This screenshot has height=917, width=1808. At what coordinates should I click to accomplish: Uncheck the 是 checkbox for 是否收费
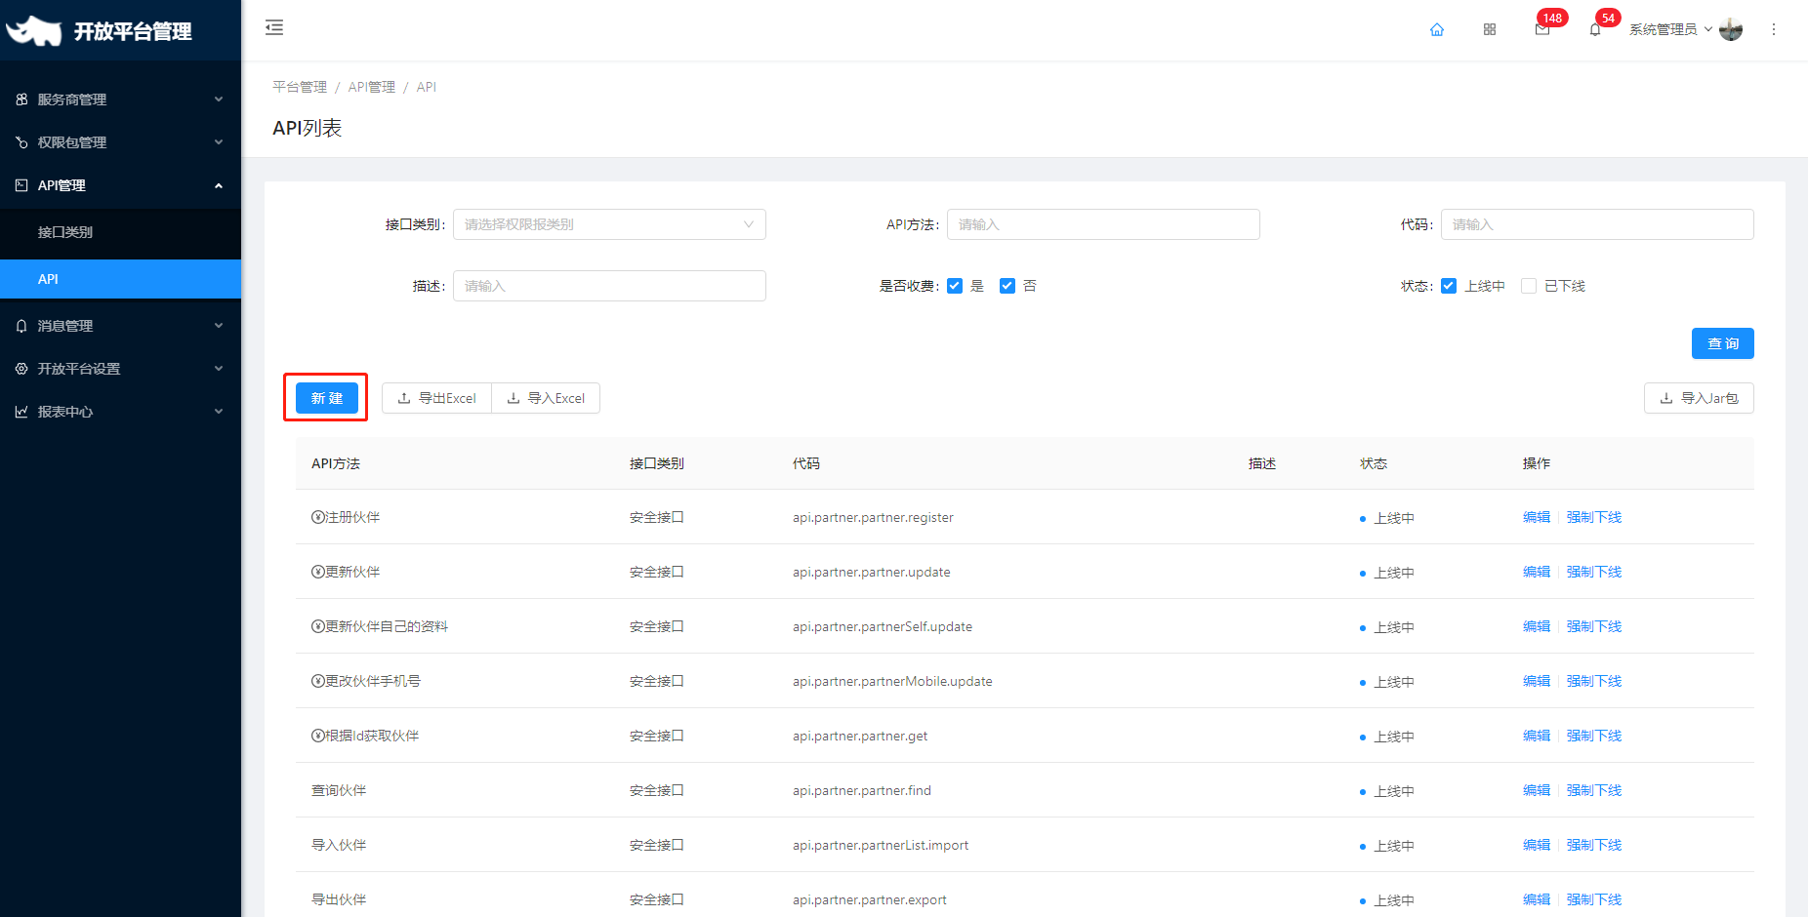pyautogui.click(x=955, y=286)
